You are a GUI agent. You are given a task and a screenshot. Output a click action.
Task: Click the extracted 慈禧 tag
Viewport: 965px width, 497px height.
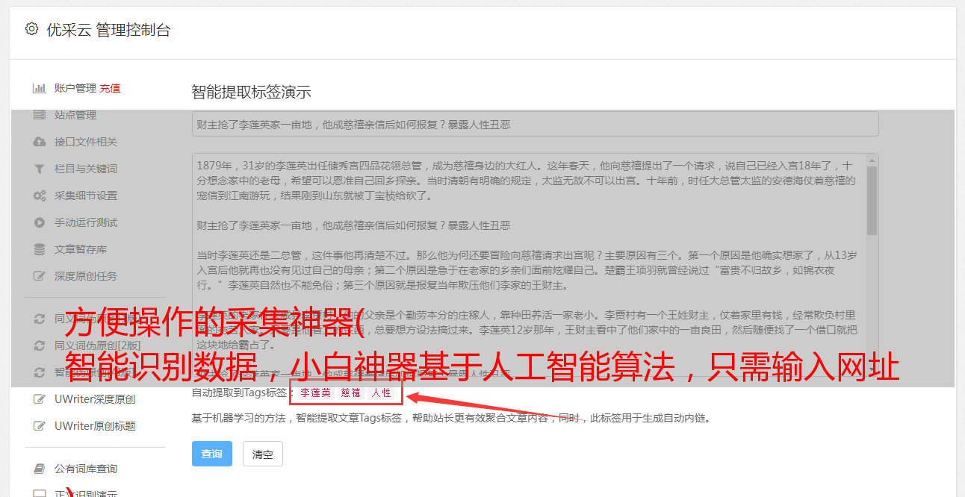(351, 393)
